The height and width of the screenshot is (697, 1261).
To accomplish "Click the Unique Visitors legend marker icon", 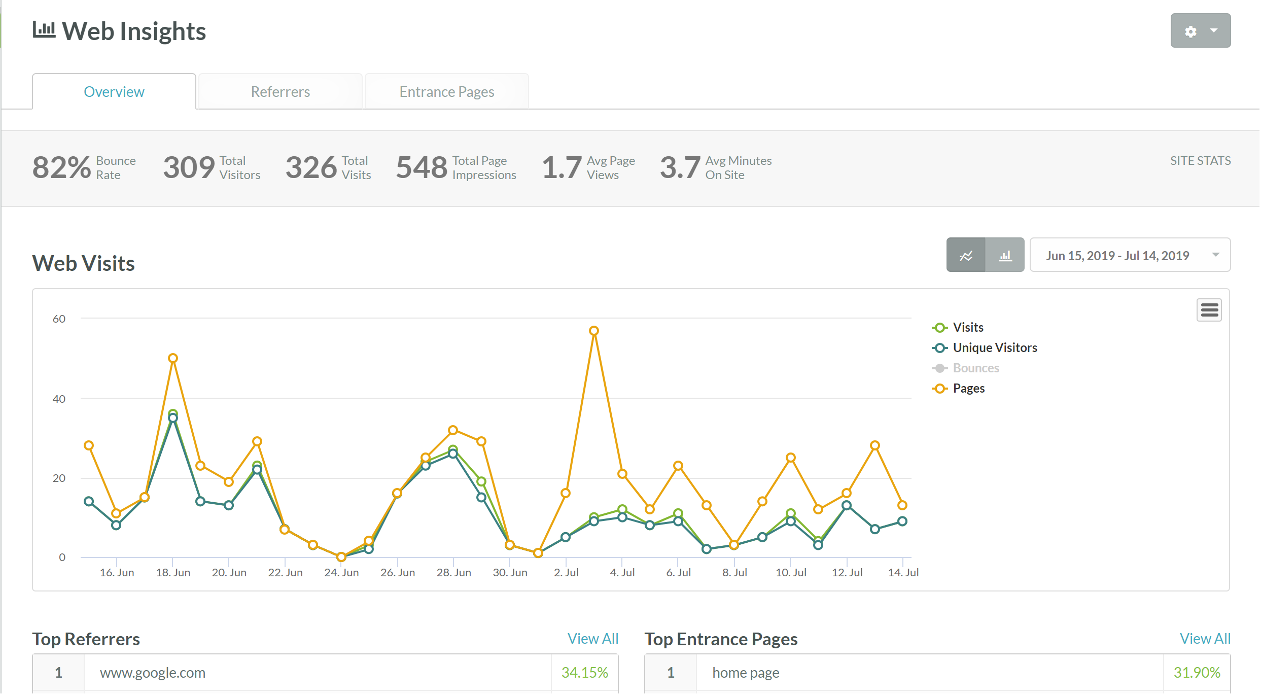I will tap(939, 348).
